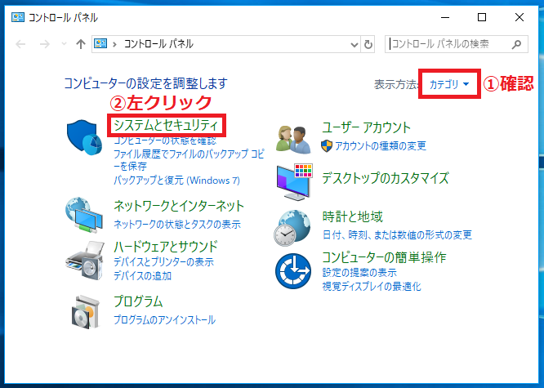Click the refresh button beside address bar
This screenshot has width=544, height=388.
tap(368, 44)
